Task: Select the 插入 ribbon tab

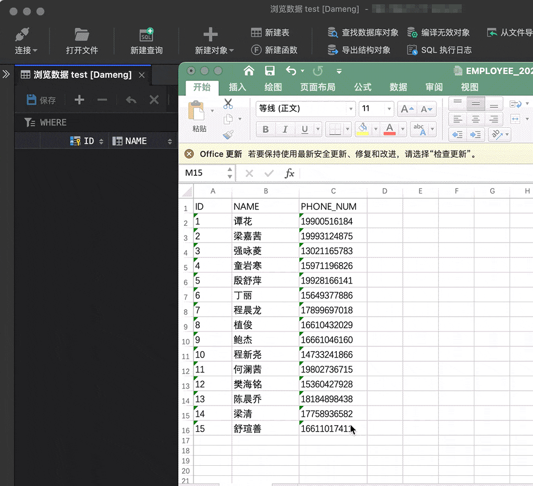Action: 237,87
